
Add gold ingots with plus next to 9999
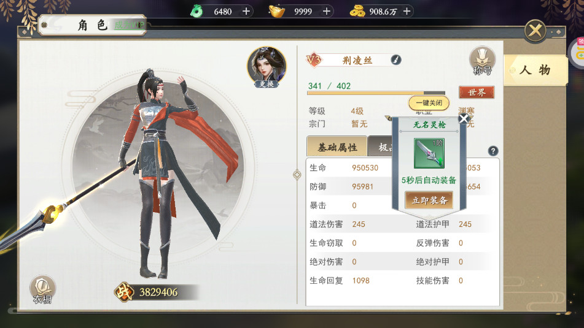[x=326, y=12]
